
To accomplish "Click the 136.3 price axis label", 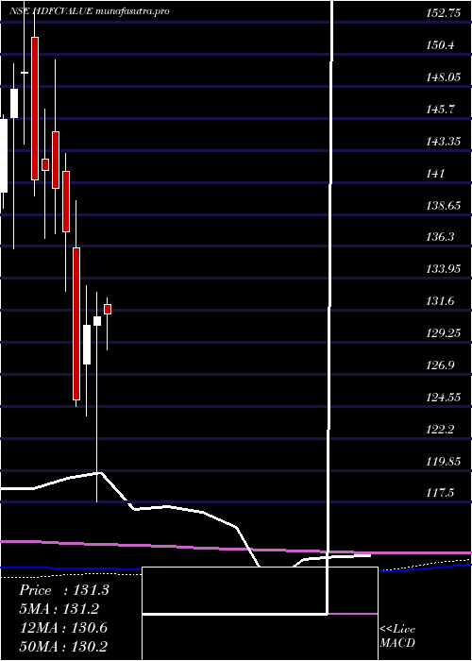I will [440, 237].
